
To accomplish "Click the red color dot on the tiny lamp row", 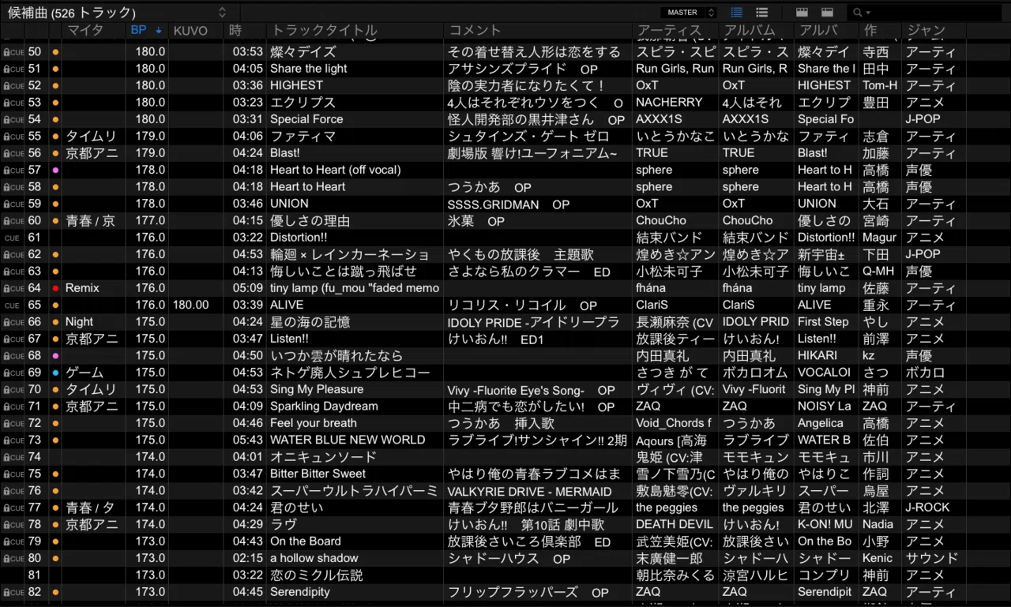I will 55,289.
